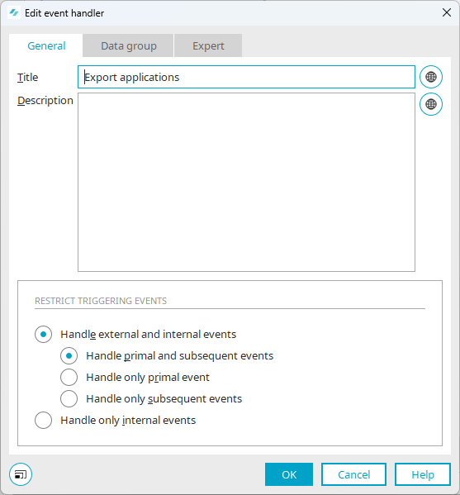
Task: Click the application logo in the title bar
Action: [x=14, y=13]
